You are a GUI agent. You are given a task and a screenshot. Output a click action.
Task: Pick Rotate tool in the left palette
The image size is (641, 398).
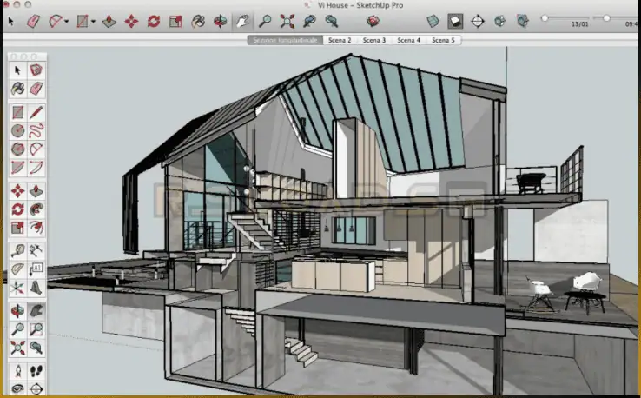[x=17, y=209]
